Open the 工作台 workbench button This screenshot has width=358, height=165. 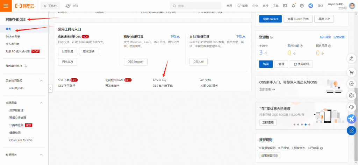(x=50, y=6)
